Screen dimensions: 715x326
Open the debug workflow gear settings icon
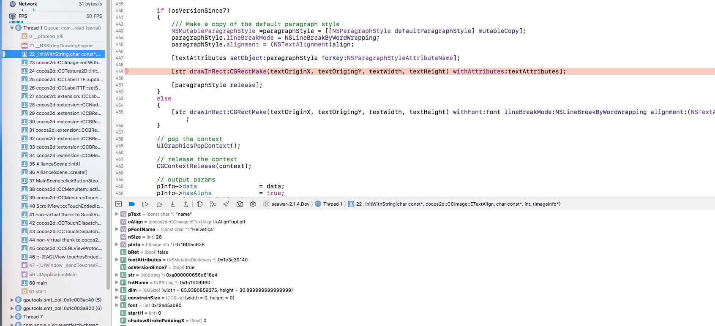253,204
